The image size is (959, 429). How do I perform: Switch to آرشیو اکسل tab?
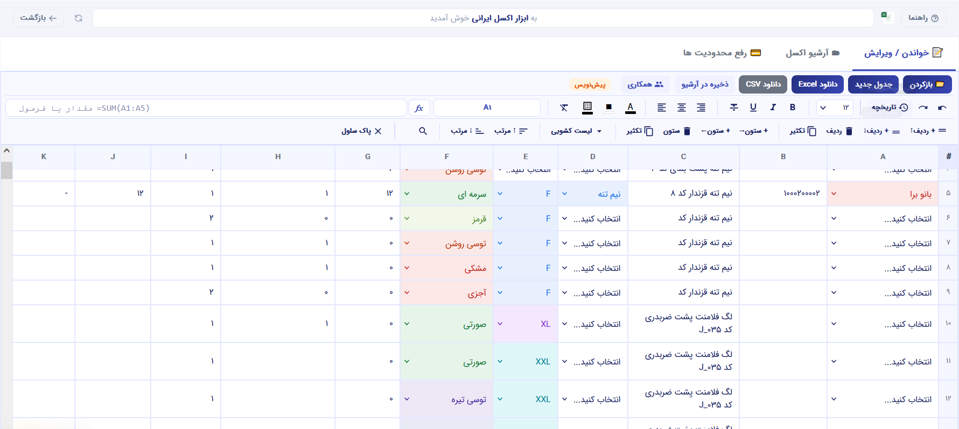click(813, 53)
